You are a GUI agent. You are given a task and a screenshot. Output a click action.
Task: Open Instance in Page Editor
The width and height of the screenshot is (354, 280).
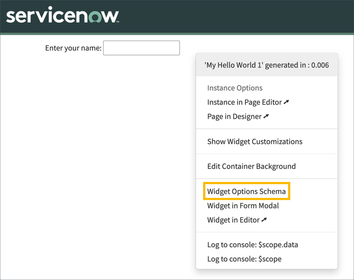click(243, 102)
